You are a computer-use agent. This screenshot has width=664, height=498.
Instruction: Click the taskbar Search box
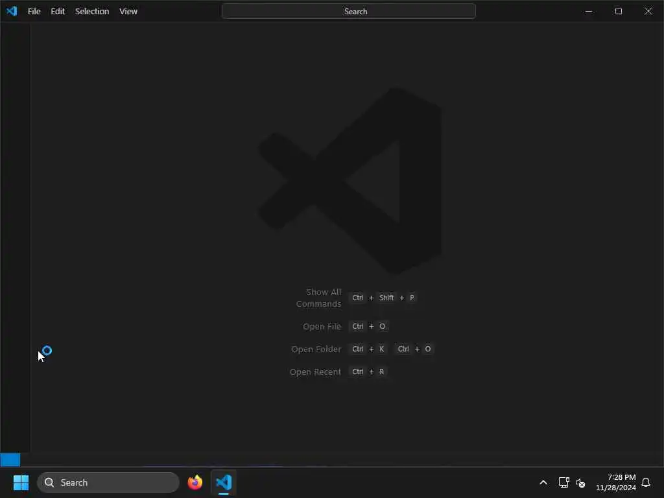click(108, 482)
